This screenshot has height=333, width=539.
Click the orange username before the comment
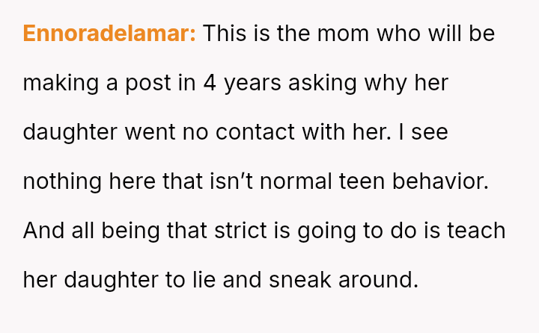click(109, 34)
